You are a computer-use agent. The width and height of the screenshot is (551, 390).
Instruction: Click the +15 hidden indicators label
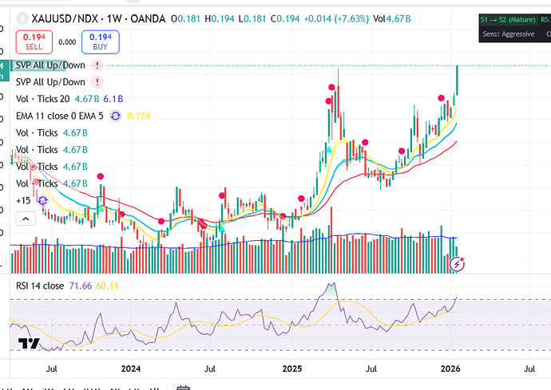[x=23, y=201]
